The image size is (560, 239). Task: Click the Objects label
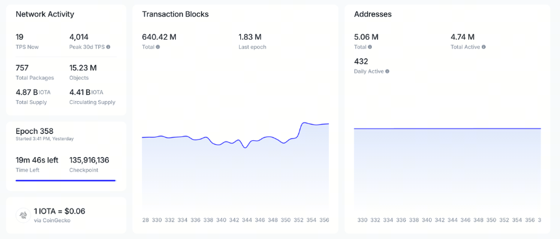[x=79, y=78]
